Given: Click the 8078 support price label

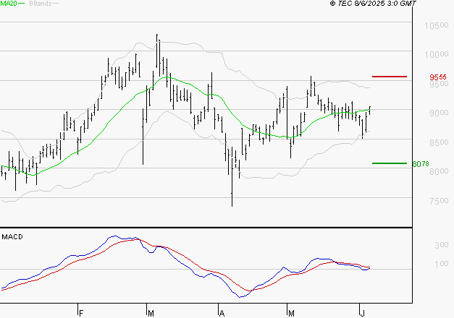Looking at the screenshot, I should [x=421, y=164].
